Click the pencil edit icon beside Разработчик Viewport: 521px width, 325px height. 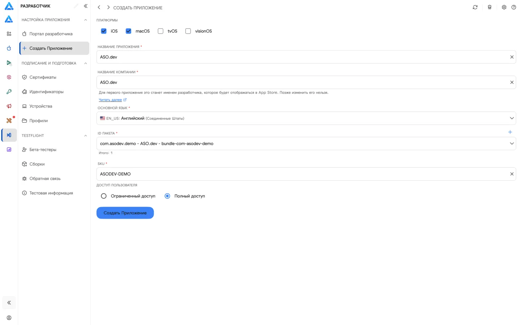tap(76, 6)
